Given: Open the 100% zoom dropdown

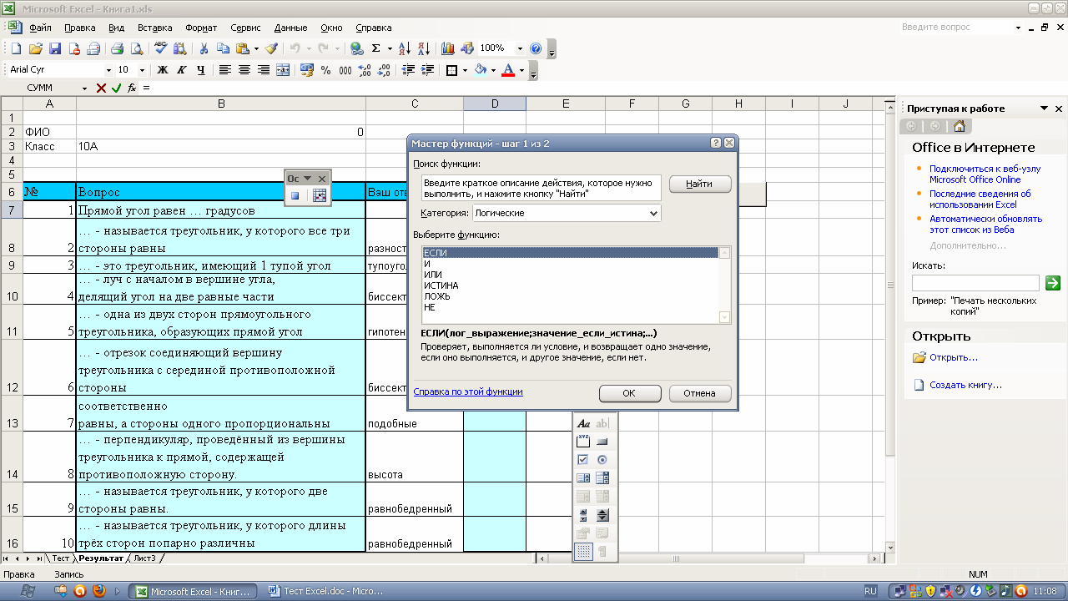Looking at the screenshot, I should [x=520, y=48].
